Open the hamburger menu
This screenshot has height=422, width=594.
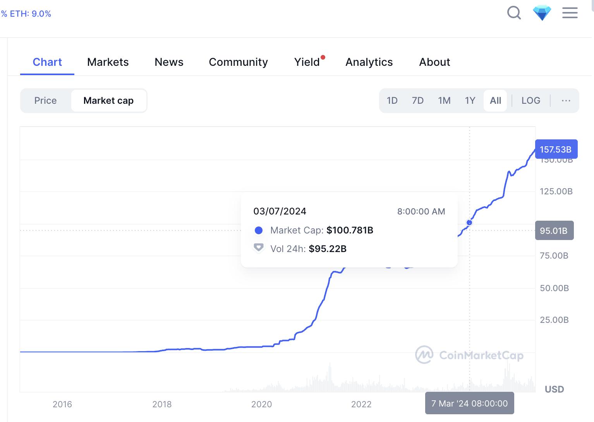[x=570, y=13]
